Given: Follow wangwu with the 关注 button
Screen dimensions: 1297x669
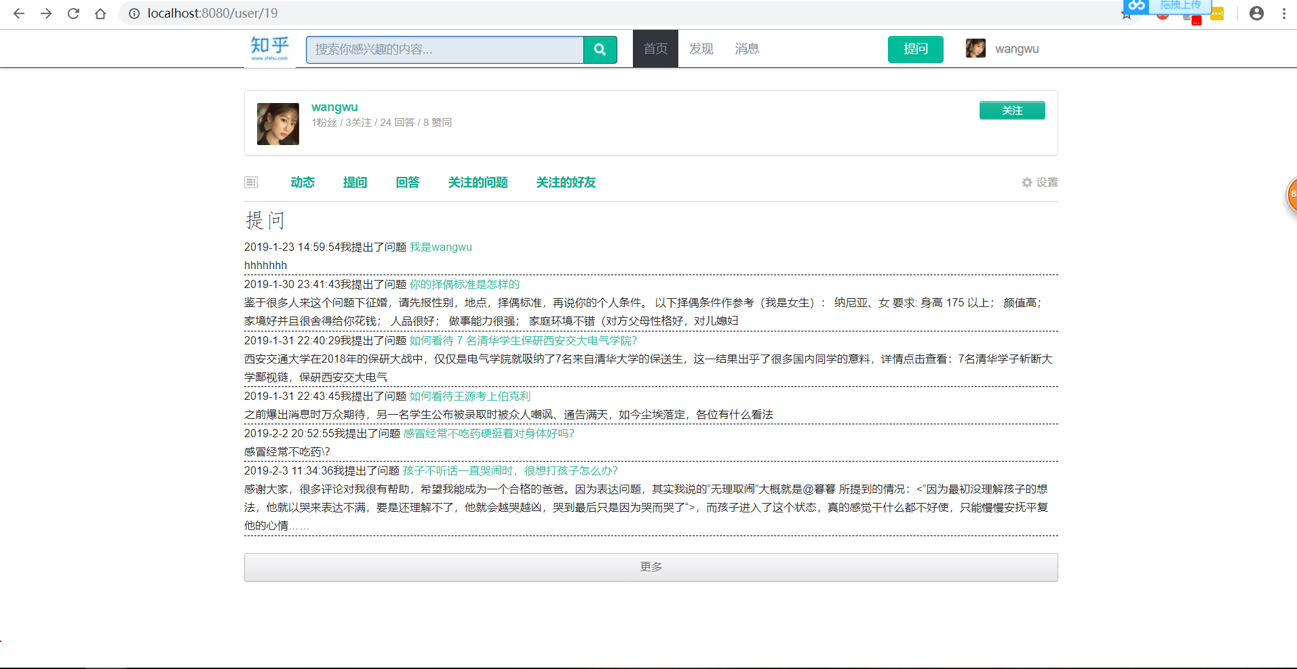Looking at the screenshot, I should [1012, 110].
